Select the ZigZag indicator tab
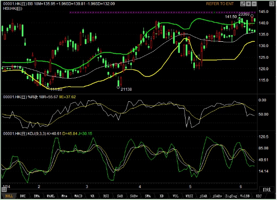Viewport: 277px width, 200px height. pos(231,196)
